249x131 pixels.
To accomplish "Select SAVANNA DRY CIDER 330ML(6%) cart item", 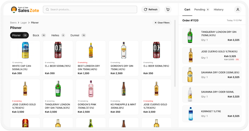I will 212,75.
